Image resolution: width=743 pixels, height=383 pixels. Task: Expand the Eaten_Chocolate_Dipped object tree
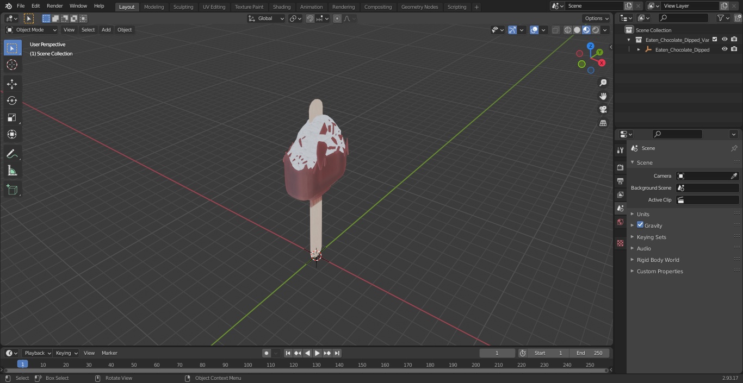pos(639,49)
